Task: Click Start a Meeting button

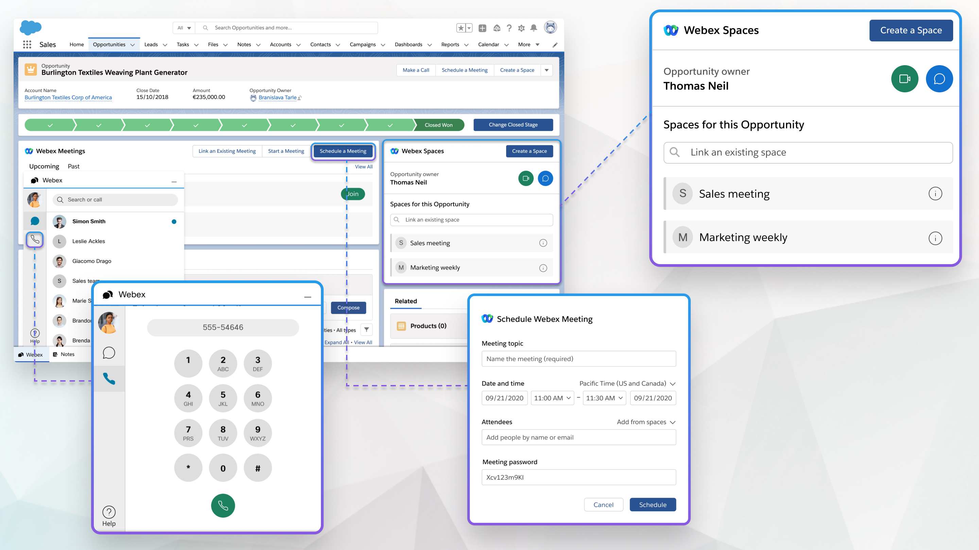Action: (286, 151)
